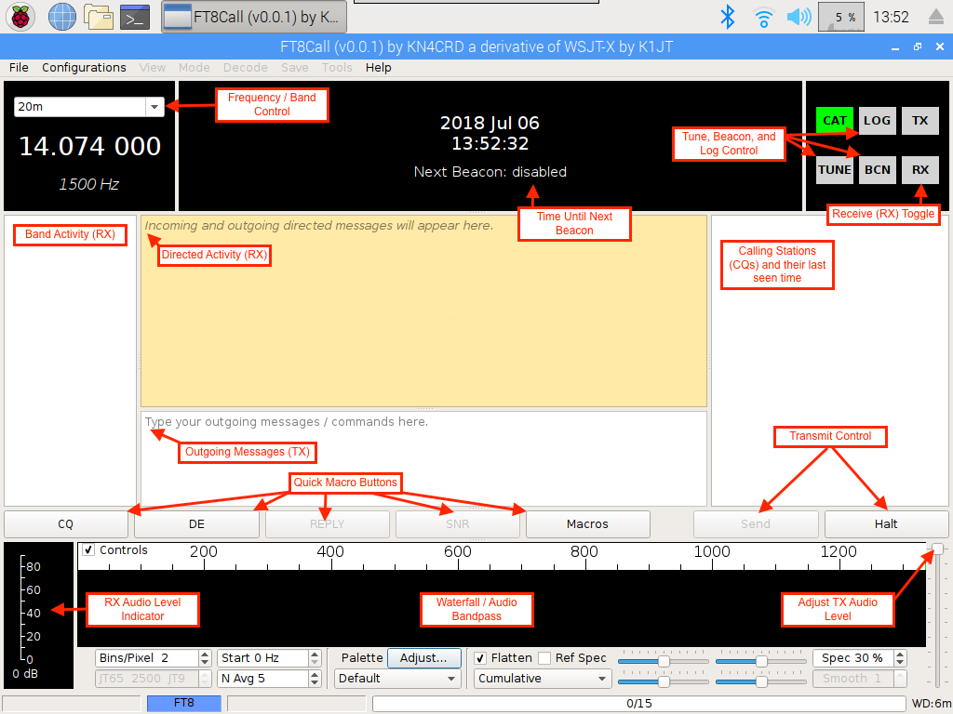Toggle the TUNE button

(835, 170)
